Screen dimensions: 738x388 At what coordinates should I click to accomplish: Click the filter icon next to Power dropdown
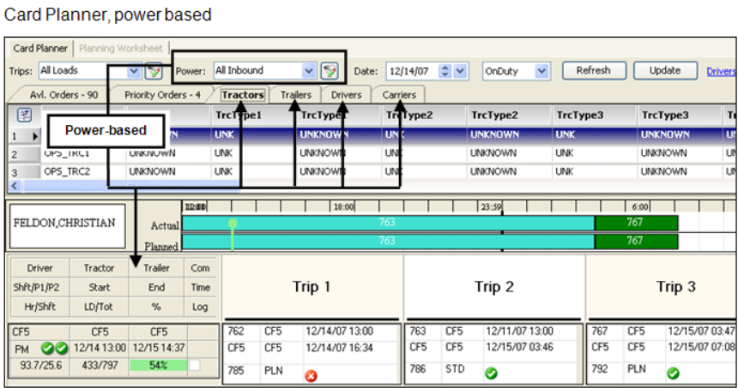[x=330, y=71]
